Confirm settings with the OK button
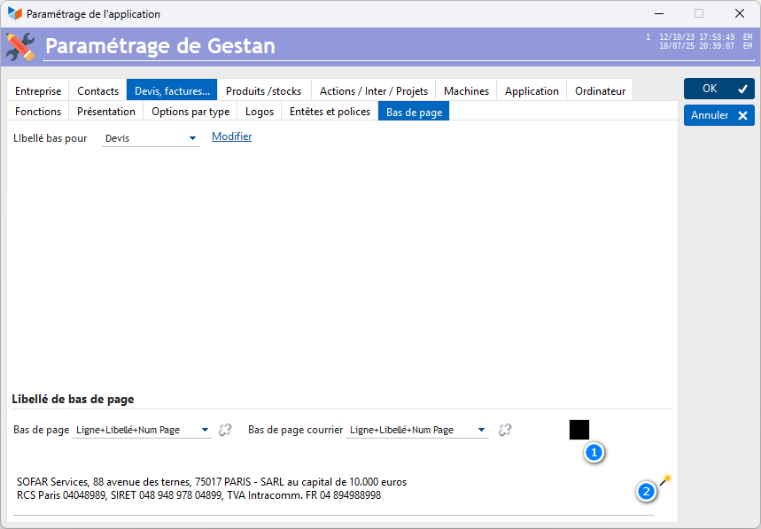The image size is (761, 529). (718, 89)
